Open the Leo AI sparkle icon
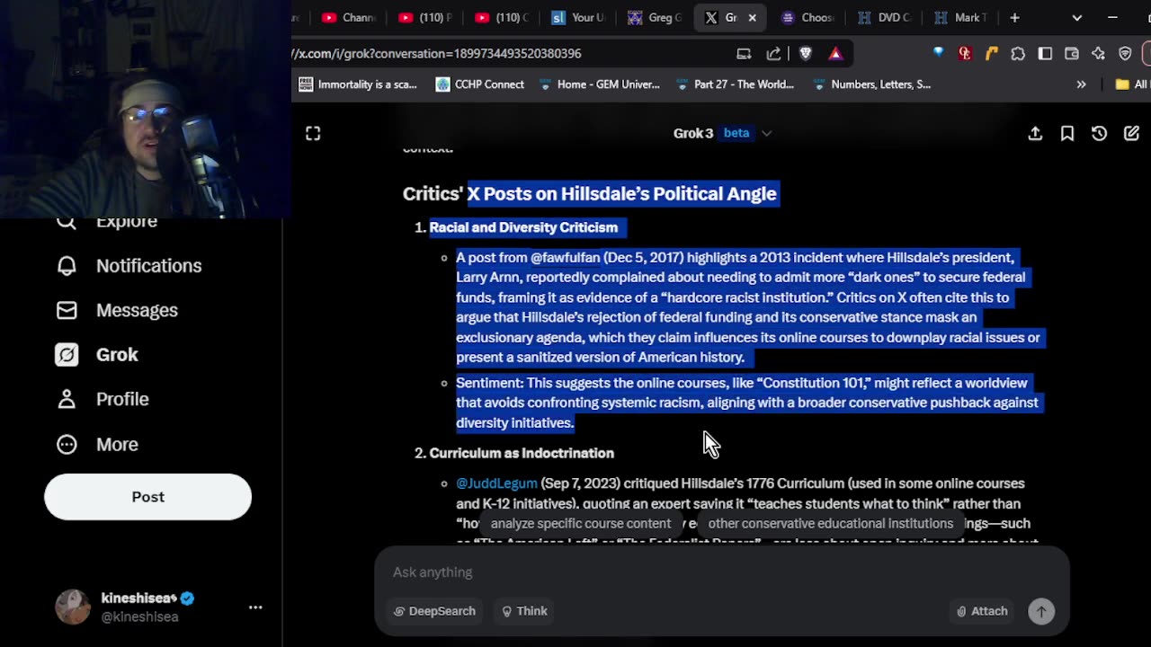 (1098, 54)
